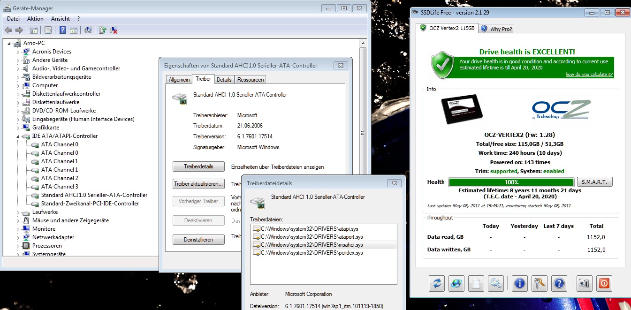Viewport: 631px width, 310px height.
Task: Click the how do you calculate it? link
Action: point(589,75)
